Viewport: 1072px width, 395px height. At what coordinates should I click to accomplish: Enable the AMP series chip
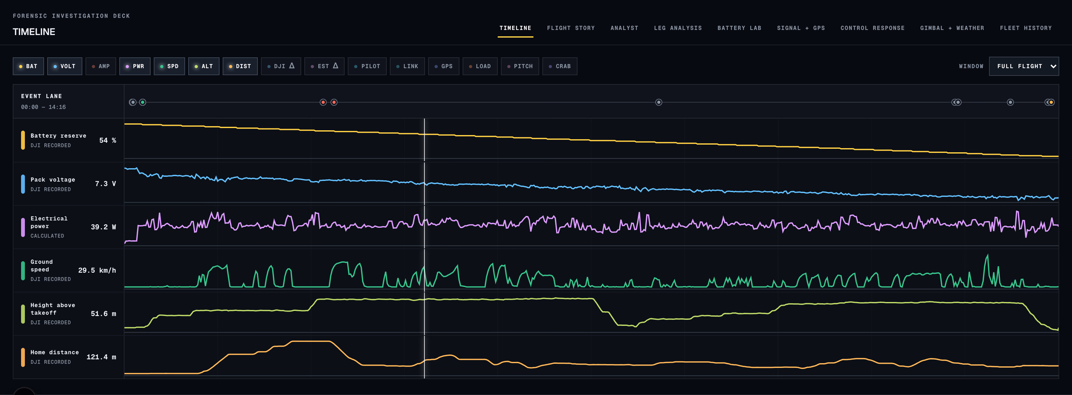(101, 66)
